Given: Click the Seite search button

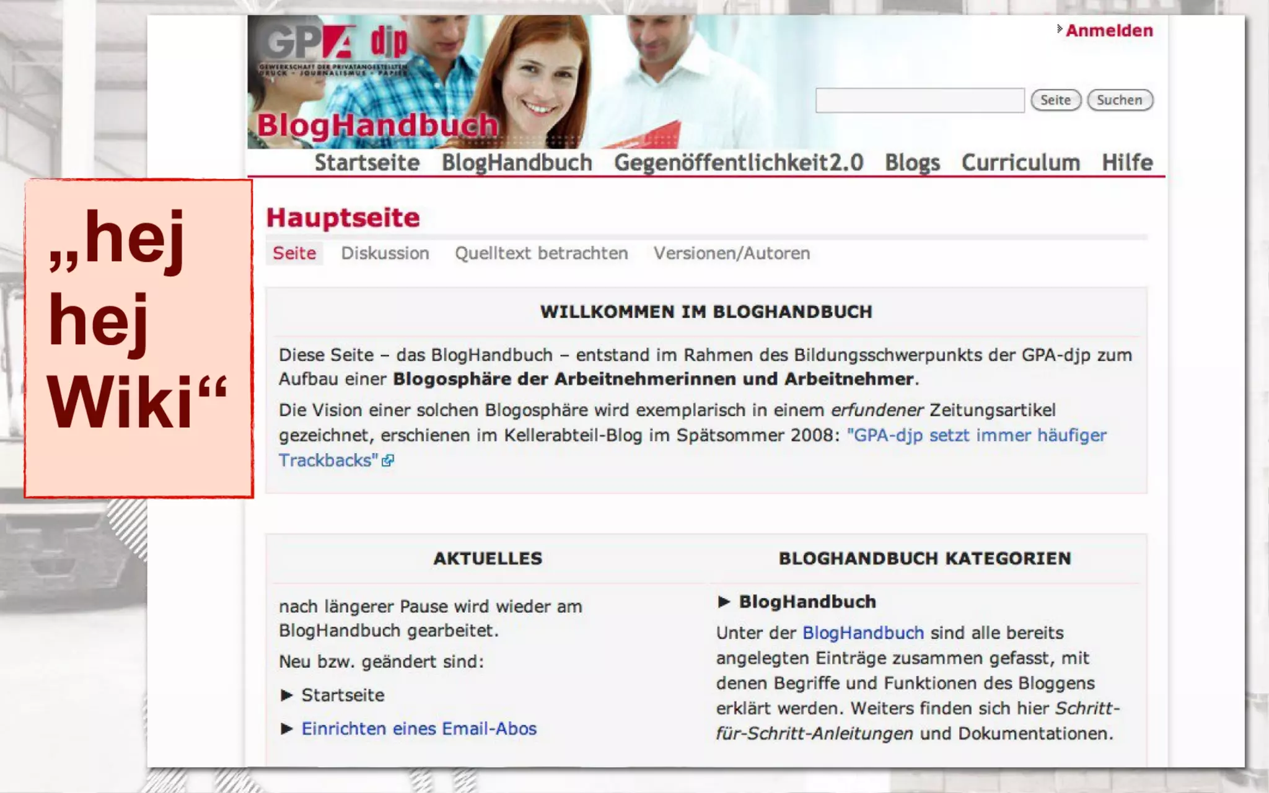Looking at the screenshot, I should (x=1056, y=100).
